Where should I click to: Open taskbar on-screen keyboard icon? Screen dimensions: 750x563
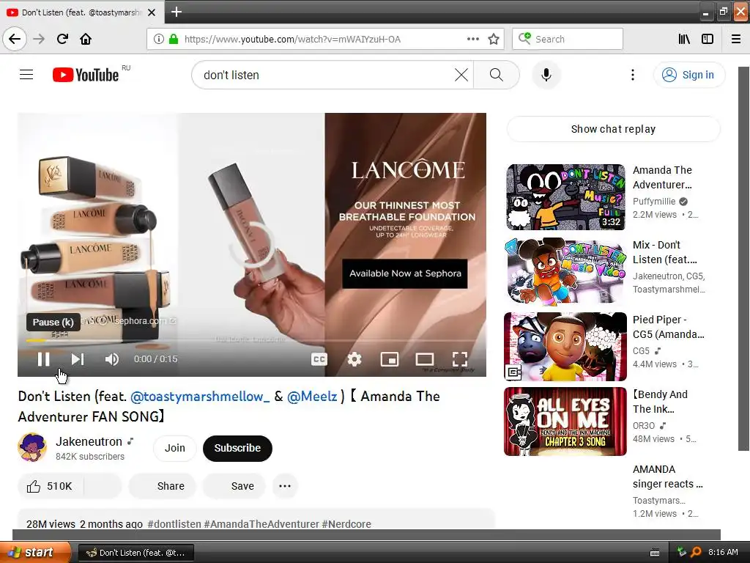(655, 553)
